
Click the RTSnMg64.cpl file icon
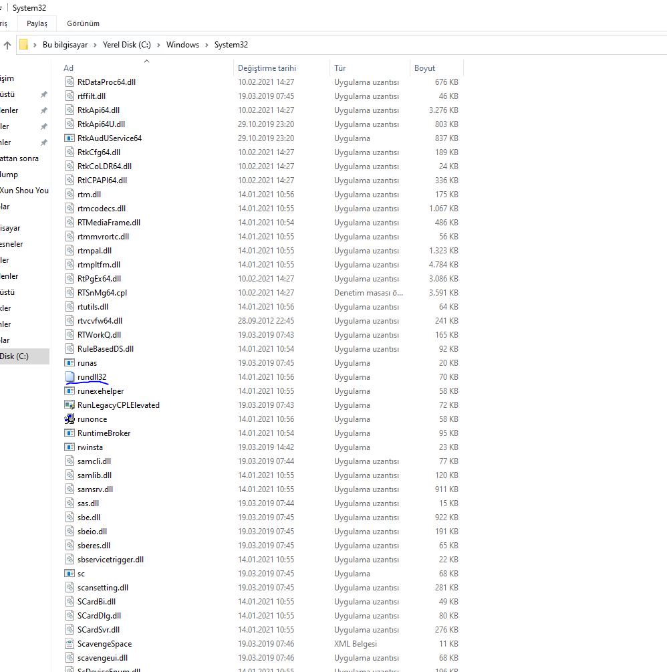pos(70,293)
